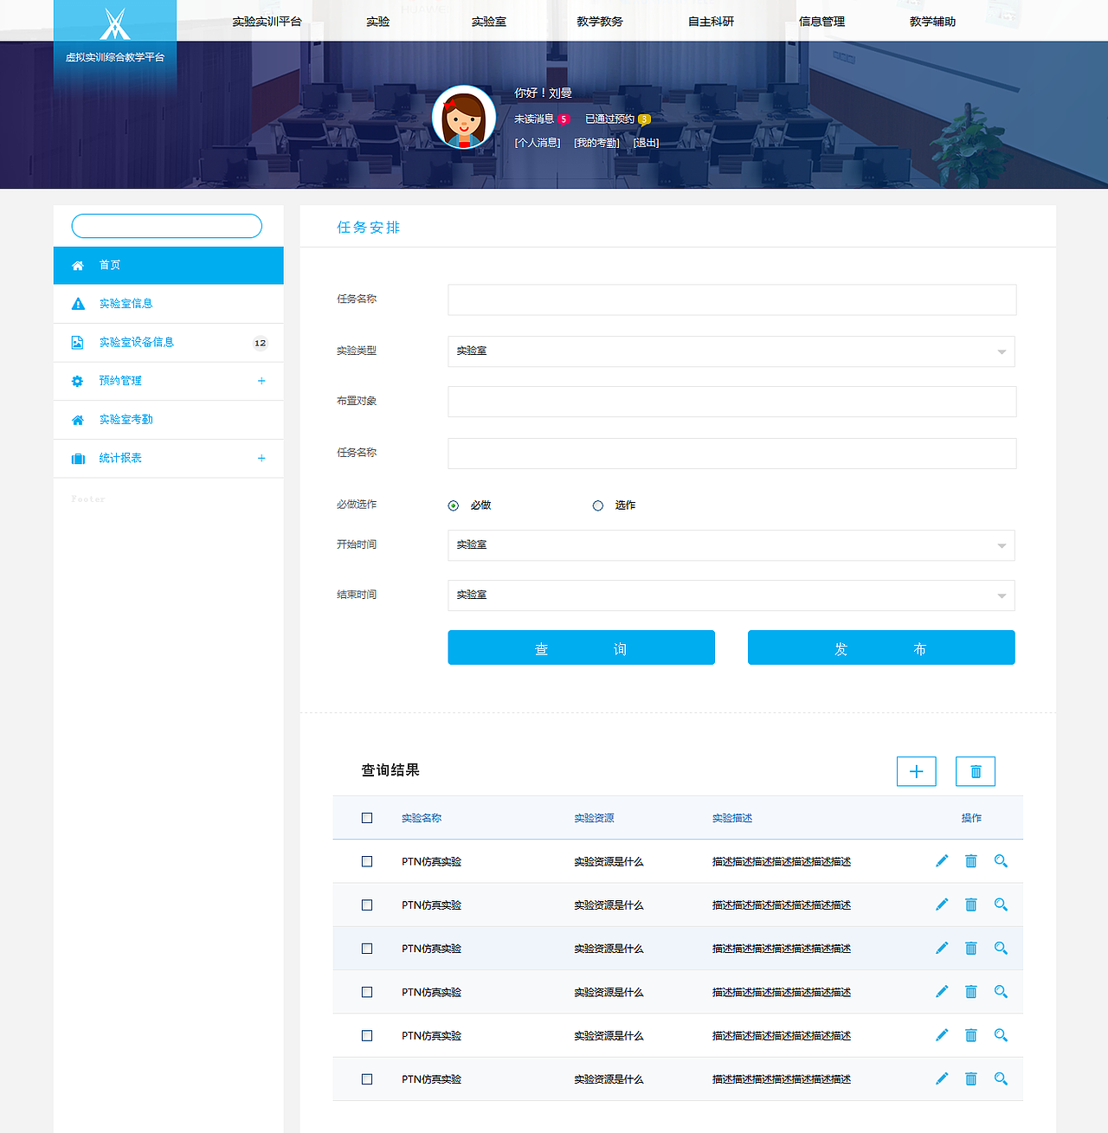The height and width of the screenshot is (1133, 1108).
Task: Expand the 统计报表 submenu plus sign
Action: point(261,459)
